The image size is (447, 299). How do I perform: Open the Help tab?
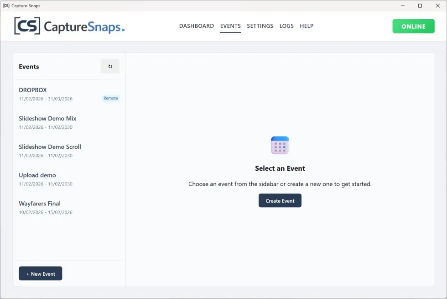point(307,26)
